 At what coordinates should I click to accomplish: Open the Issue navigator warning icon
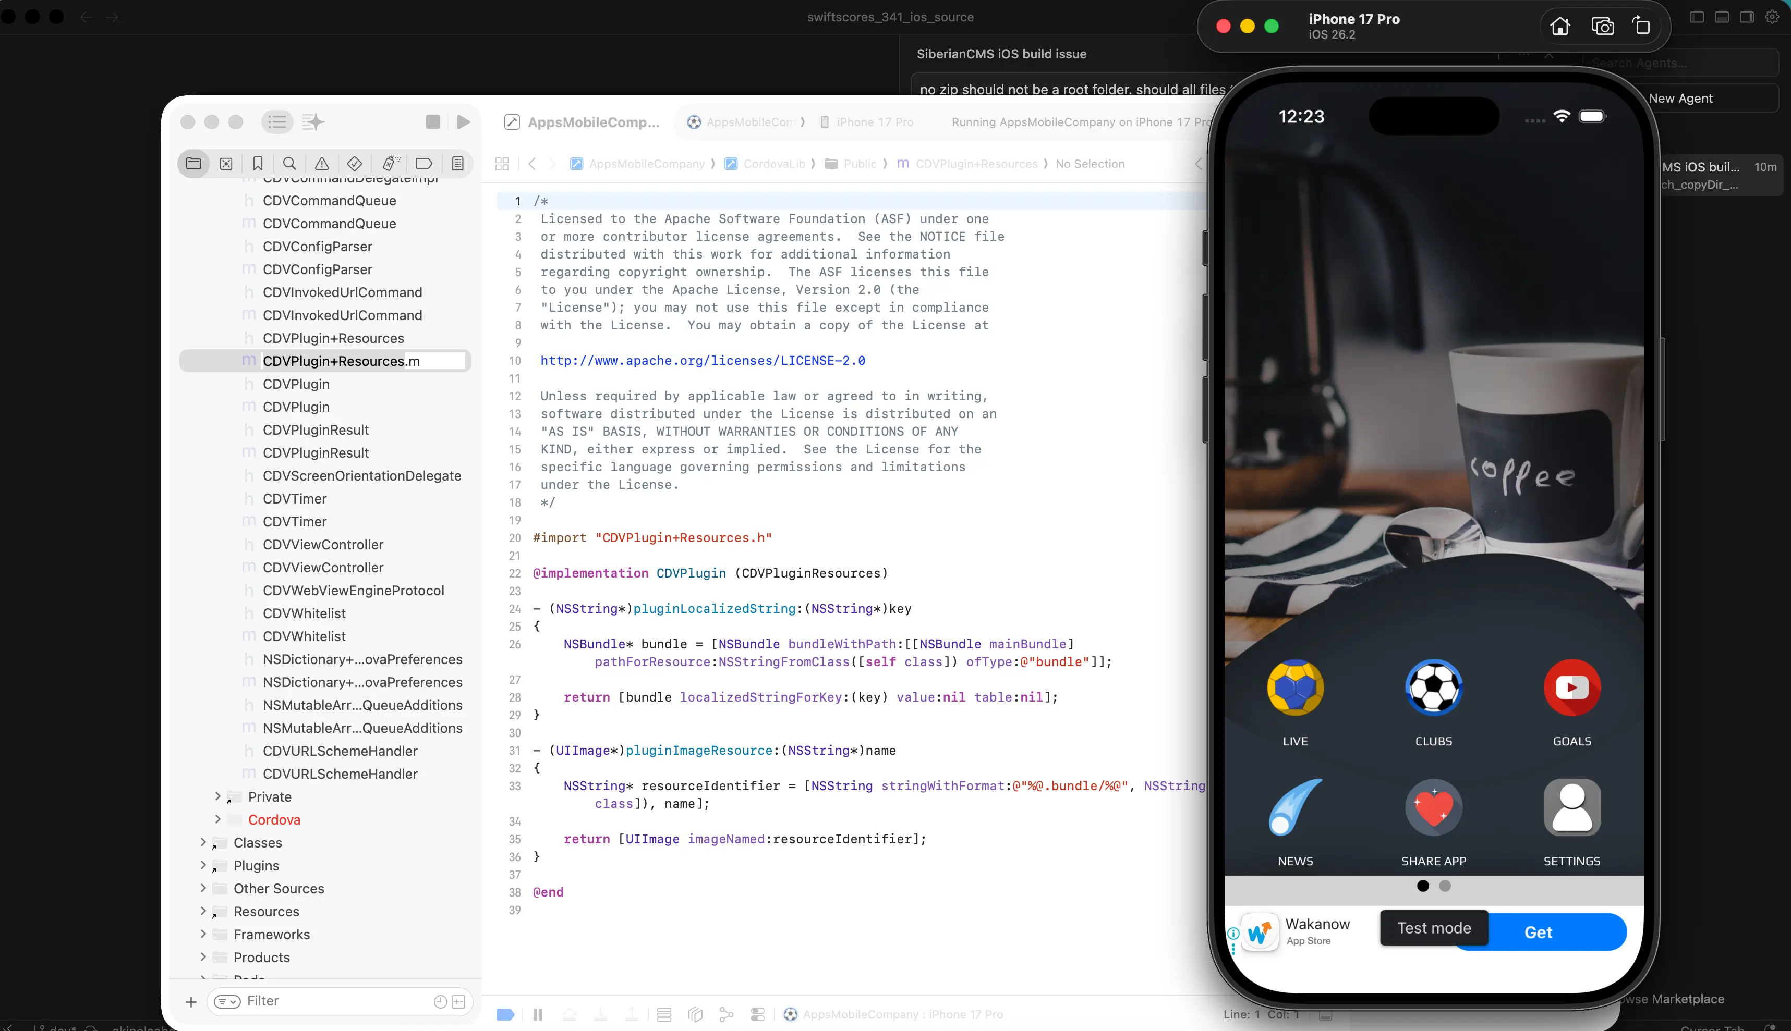click(322, 164)
